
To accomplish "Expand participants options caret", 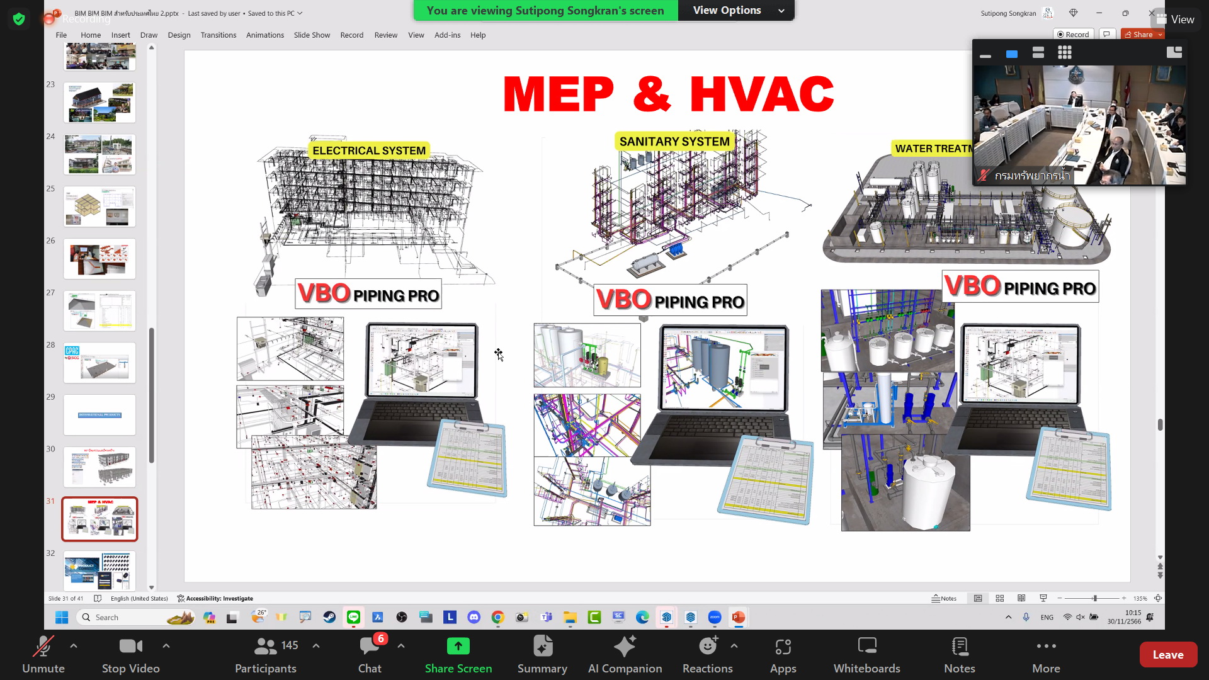I will click(x=316, y=646).
